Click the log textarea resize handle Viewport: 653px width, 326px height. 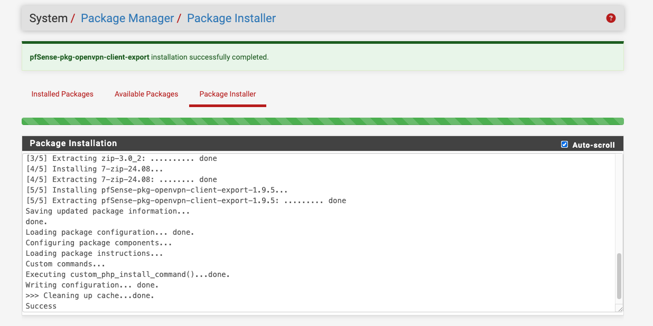[x=619, y=309]
